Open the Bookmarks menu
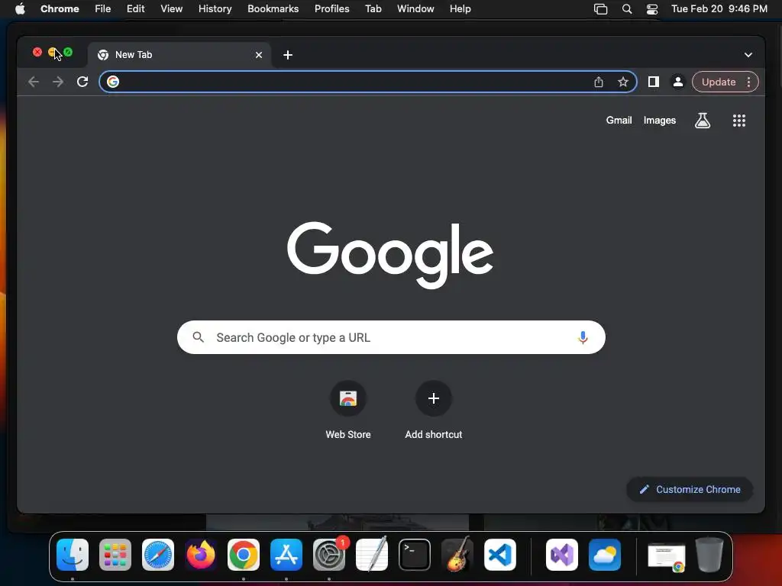Image resolution: width=782 pixels, height=586 pixels. tap(273, 9)
